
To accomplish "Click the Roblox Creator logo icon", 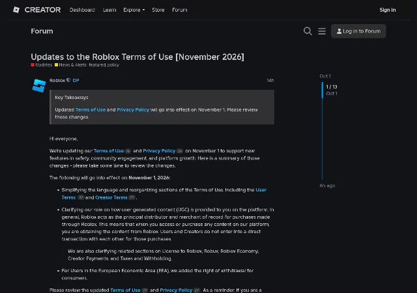I will (16, 10).
